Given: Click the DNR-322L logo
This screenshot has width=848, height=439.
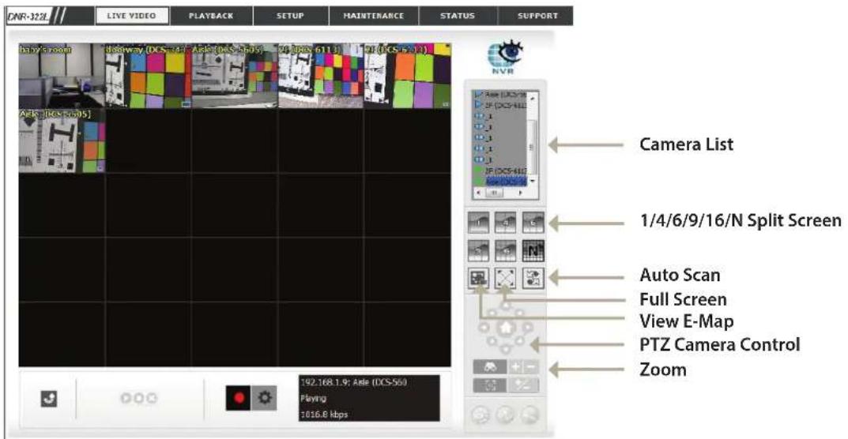Looking at the screenshot, I should click(36, 16).
